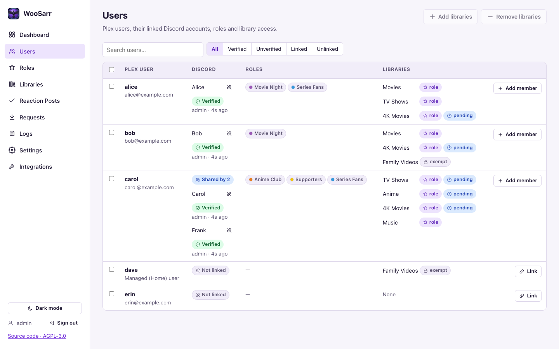Switch to Dark mode

(x=45, y=308)
